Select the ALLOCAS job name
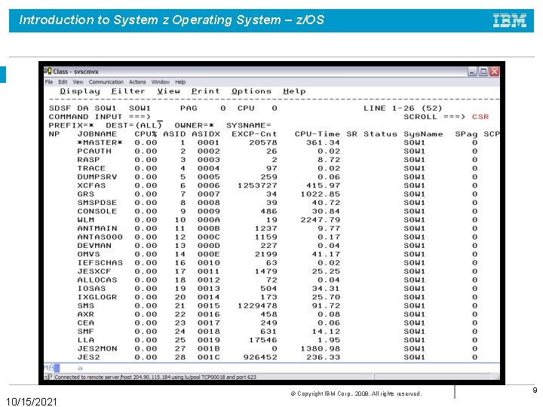This screenshot has width=543, height=407. 97,280
